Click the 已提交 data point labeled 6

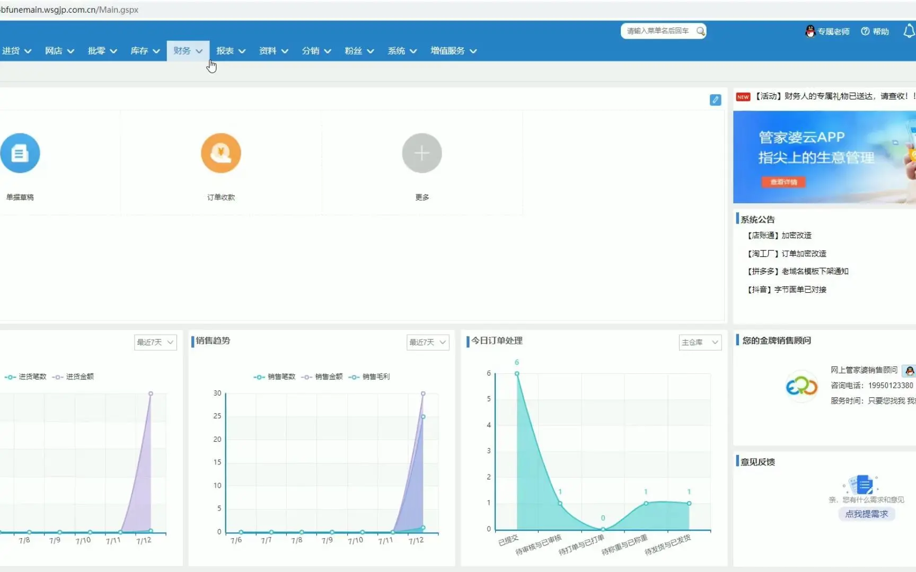(x=517, y=373)
